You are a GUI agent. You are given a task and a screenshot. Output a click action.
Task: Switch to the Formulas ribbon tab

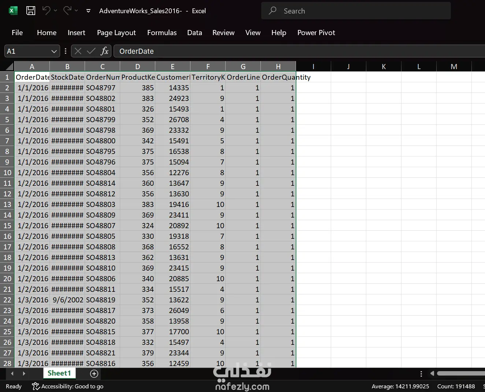162,33
